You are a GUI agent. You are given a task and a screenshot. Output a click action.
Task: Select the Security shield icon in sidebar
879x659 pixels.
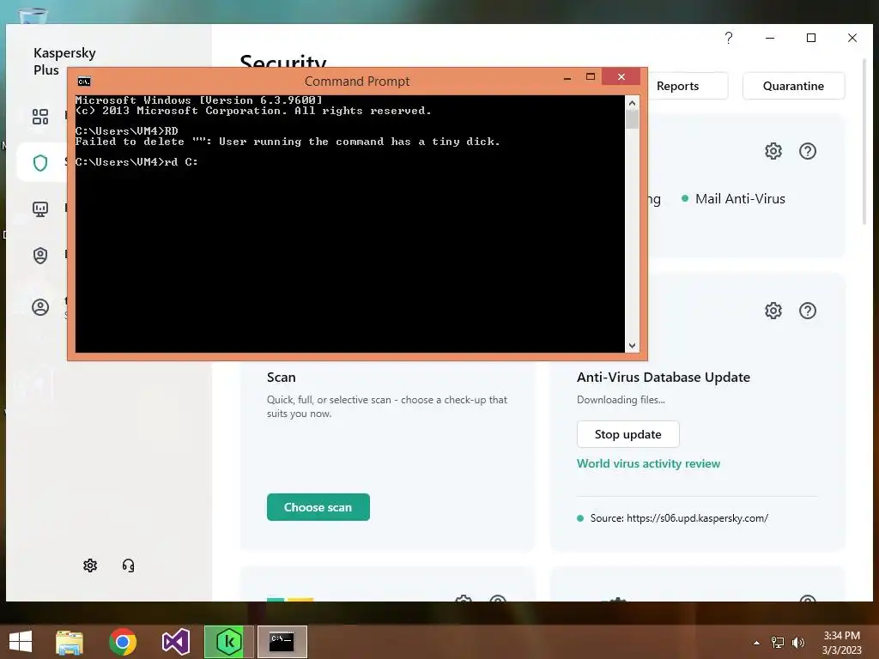coord(40,163)
